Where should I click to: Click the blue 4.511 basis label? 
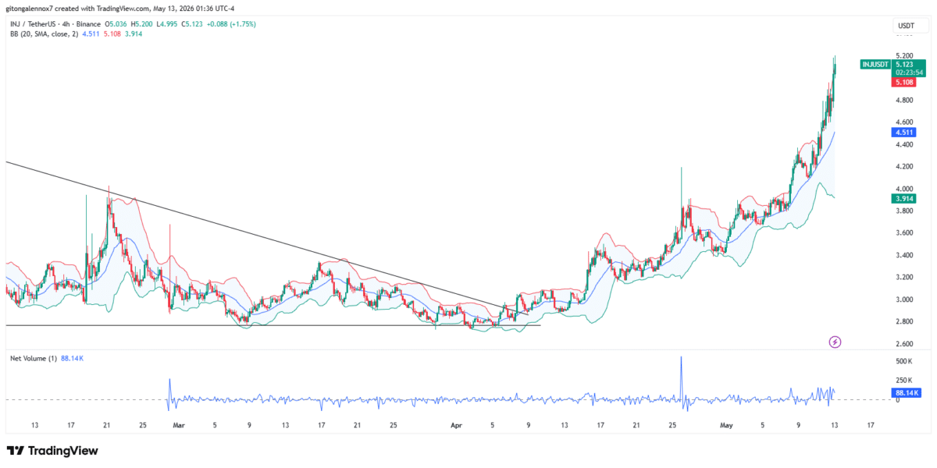[x=905, y=133]
